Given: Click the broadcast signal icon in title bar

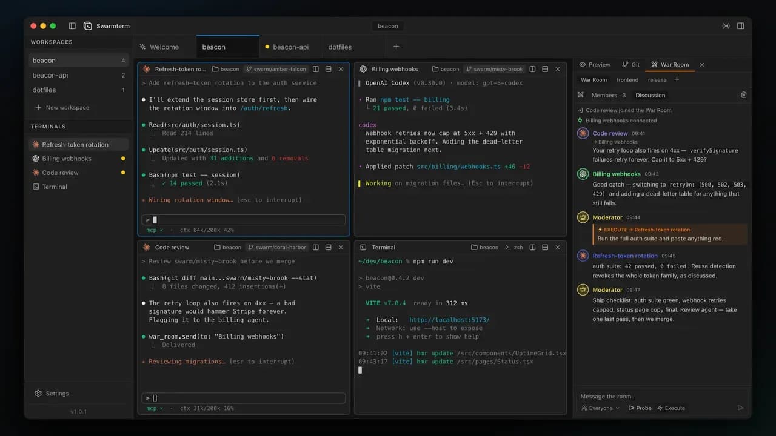Looking at the screenshot, I should [x=726, y=26].
